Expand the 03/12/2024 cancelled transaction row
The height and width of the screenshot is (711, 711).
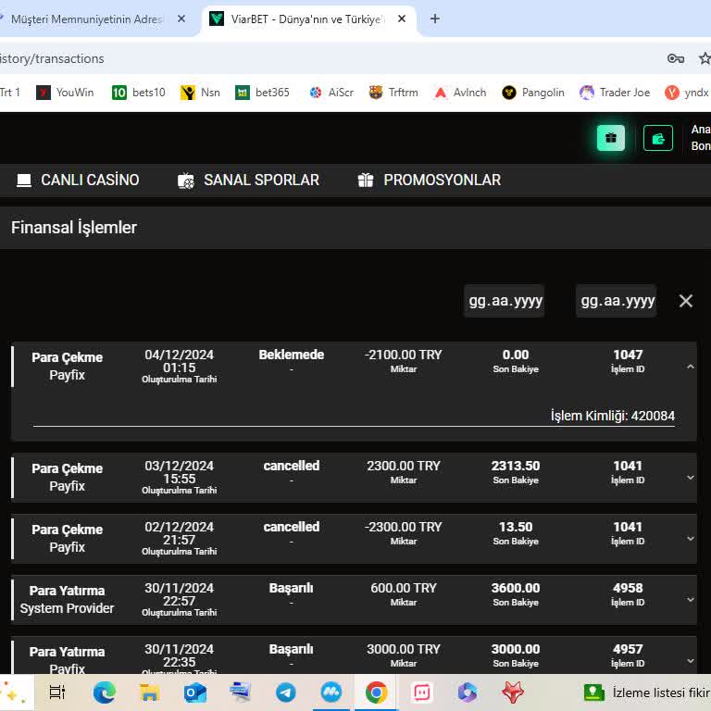pos(690,478)
